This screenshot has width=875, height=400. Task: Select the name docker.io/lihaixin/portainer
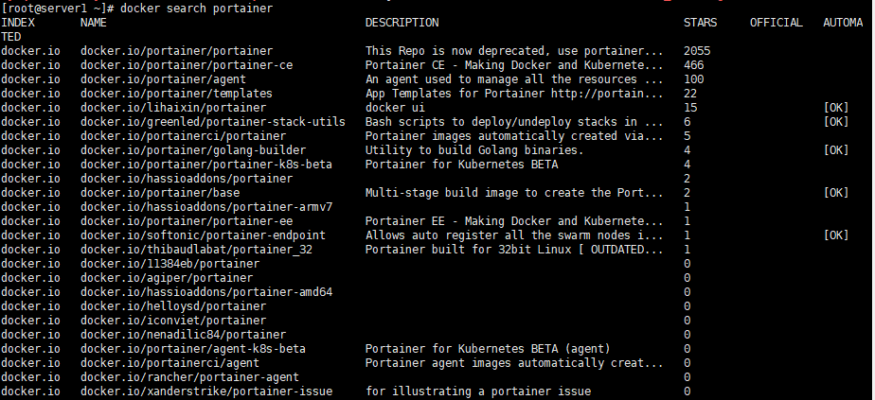click(173, 108)
